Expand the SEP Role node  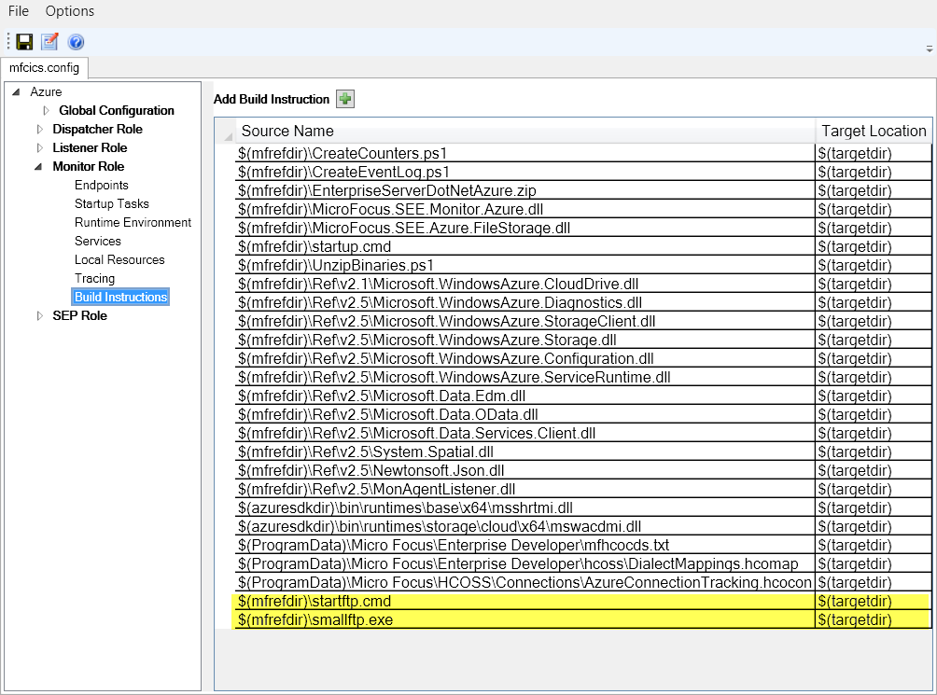tap(39, 316)
